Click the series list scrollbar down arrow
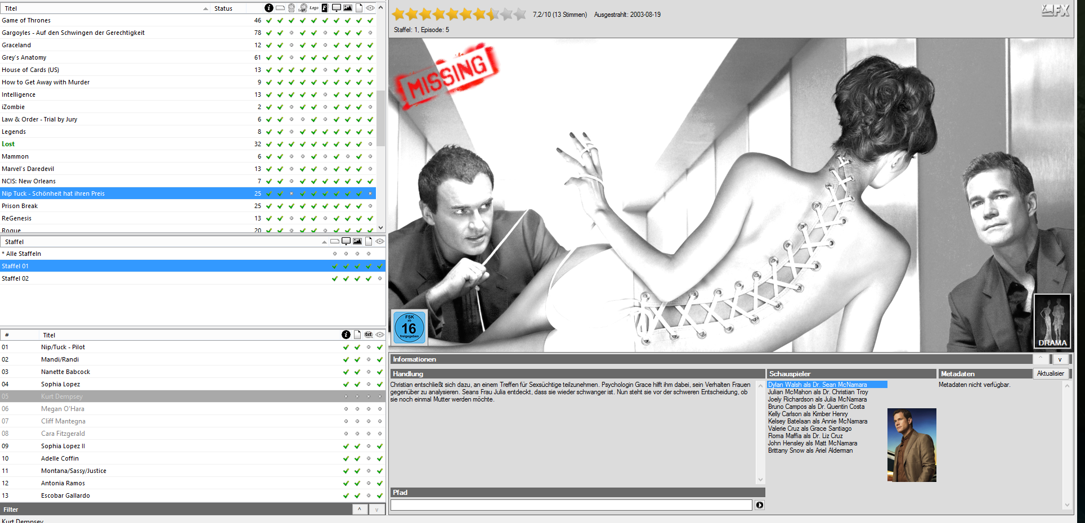 [x=381, y=227]
